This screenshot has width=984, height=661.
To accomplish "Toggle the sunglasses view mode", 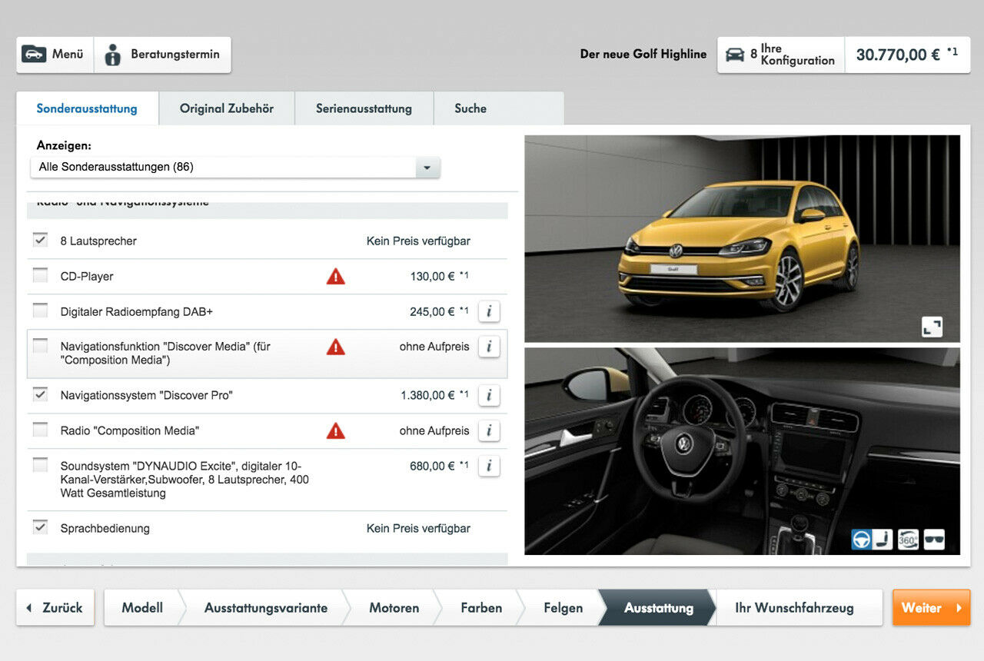I will (x=933, y=540).
